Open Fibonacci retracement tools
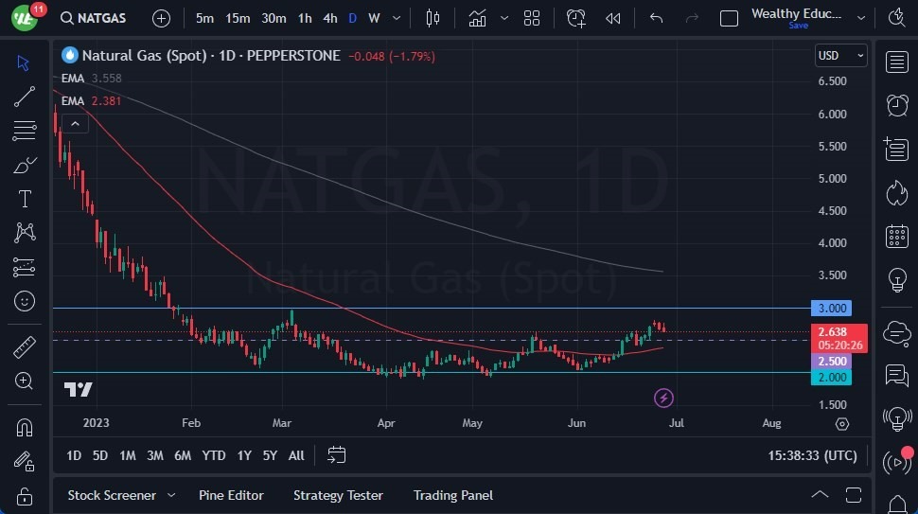 (x=24, y=131)
